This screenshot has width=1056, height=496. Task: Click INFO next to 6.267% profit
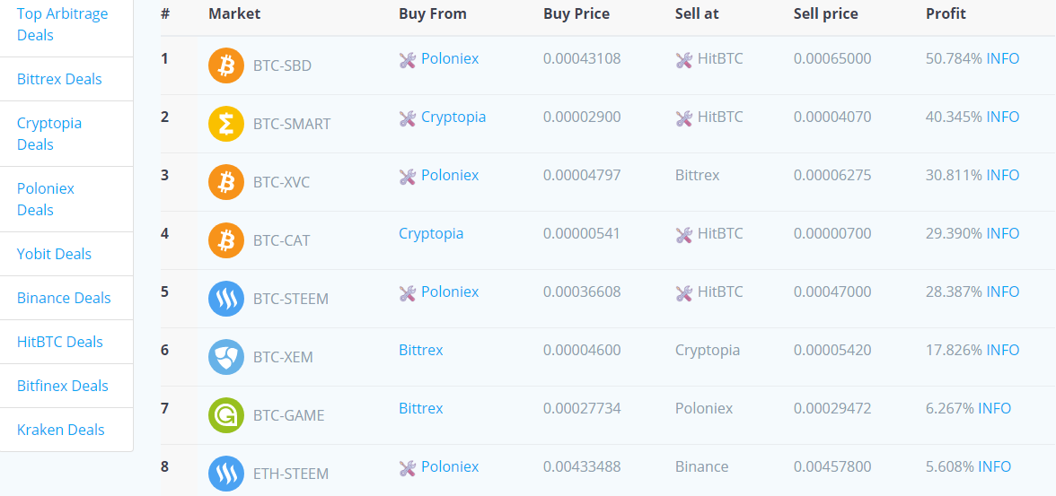(x=994, y=408)
